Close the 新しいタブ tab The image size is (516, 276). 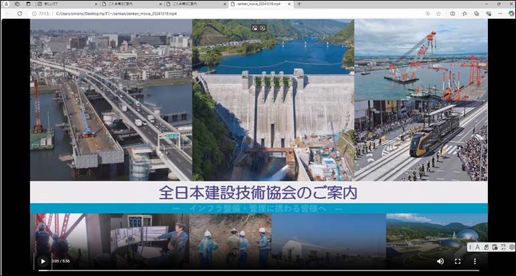(96, 4)
